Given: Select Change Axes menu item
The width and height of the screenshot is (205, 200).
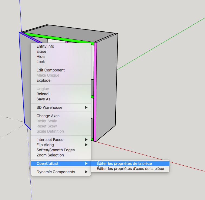Looking at the screenshot, I should click(x=61, y=116).
